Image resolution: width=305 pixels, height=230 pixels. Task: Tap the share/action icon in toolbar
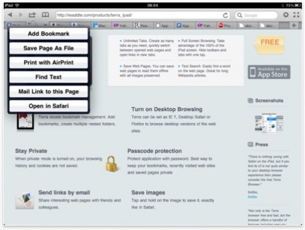[x=32, y=15]
